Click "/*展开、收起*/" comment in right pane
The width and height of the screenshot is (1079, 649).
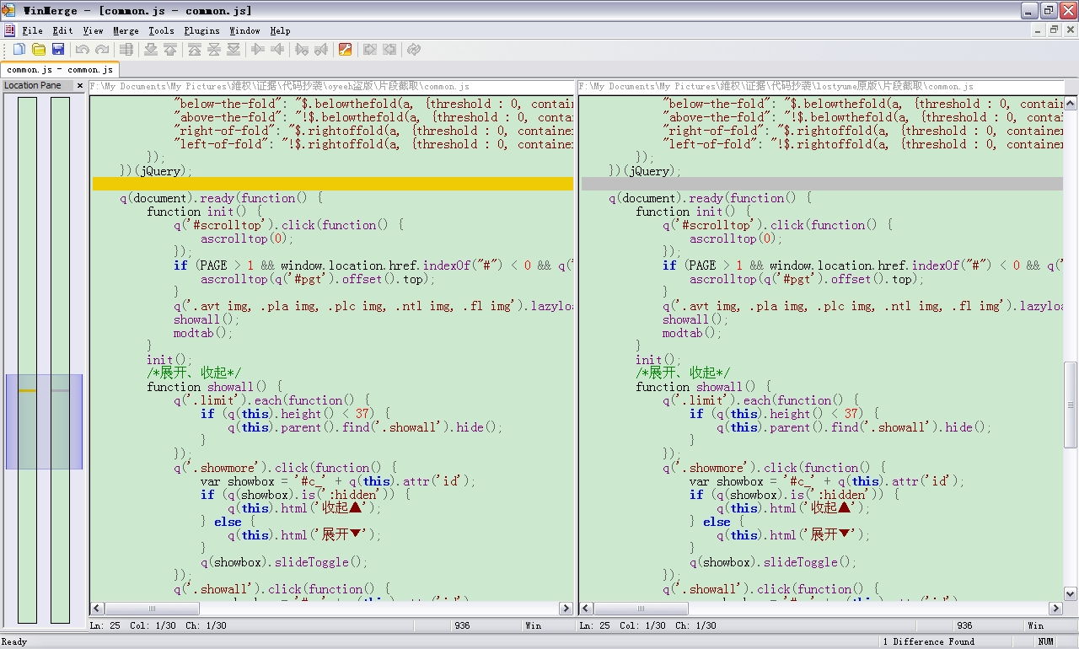coord(684,373)
